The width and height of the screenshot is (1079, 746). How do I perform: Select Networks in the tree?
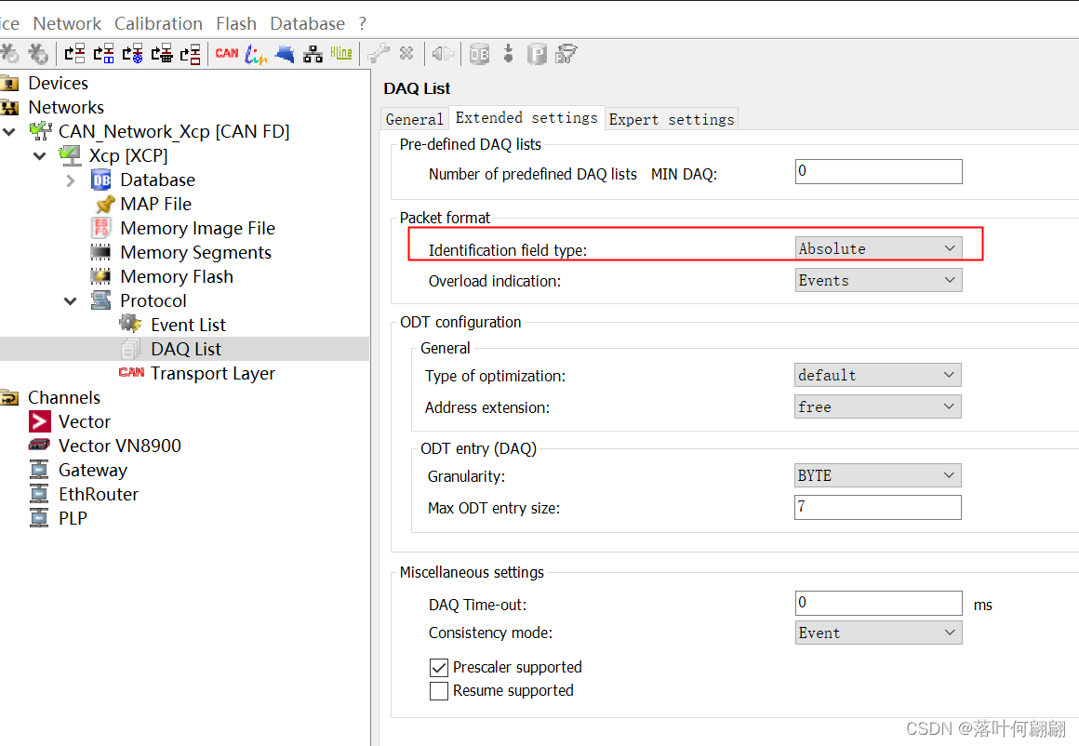[x=66, y=107]
